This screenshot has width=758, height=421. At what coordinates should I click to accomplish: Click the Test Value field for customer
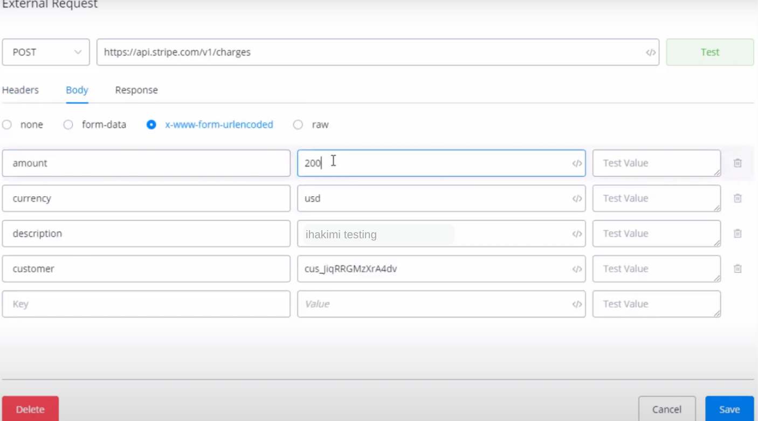click(x=656, y=268)
